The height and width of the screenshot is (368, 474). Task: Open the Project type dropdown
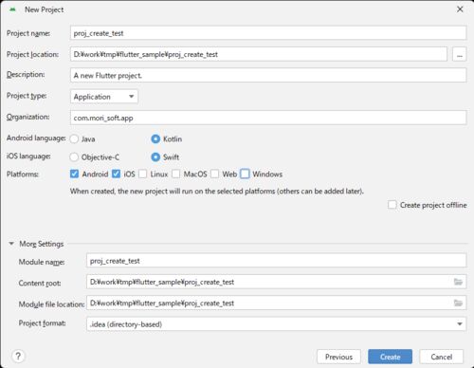pyautogui.click(x=104, y=97)
